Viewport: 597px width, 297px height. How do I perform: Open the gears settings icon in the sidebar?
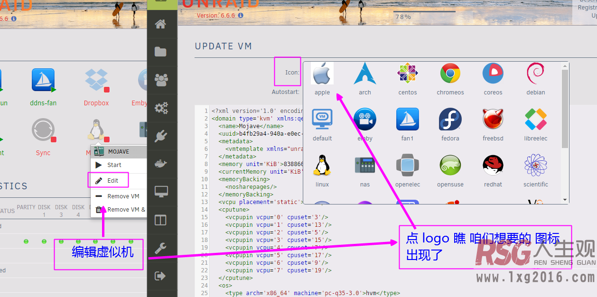[161, 108]
